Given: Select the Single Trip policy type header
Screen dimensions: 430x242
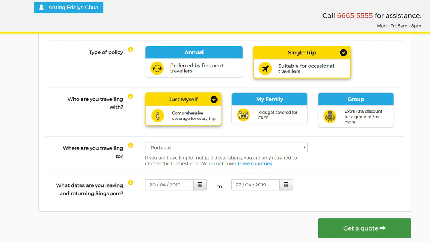Looking at the screenshot, I should (302, 53).
